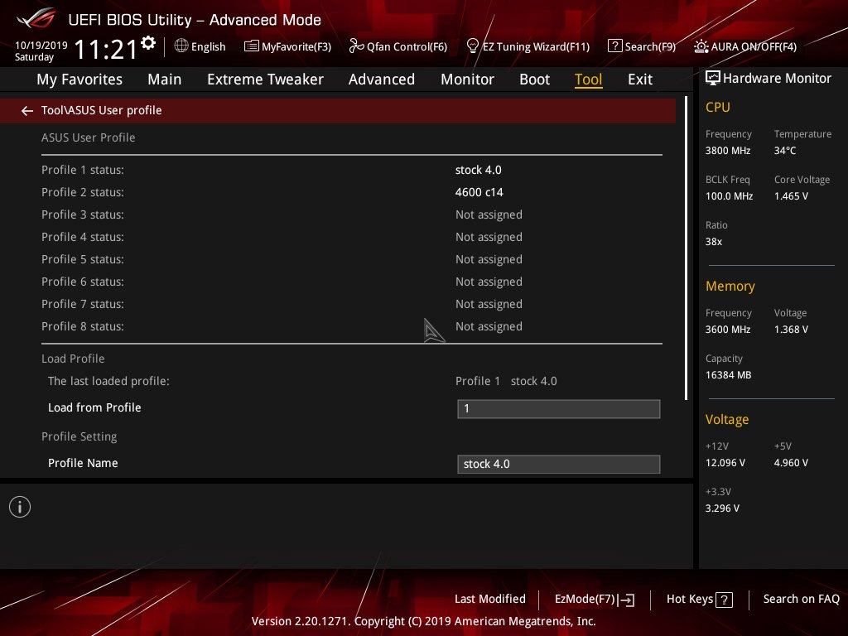848x636 pixels.
Task: Click the Voltage section heading
Action: click(x=727, y=419)
